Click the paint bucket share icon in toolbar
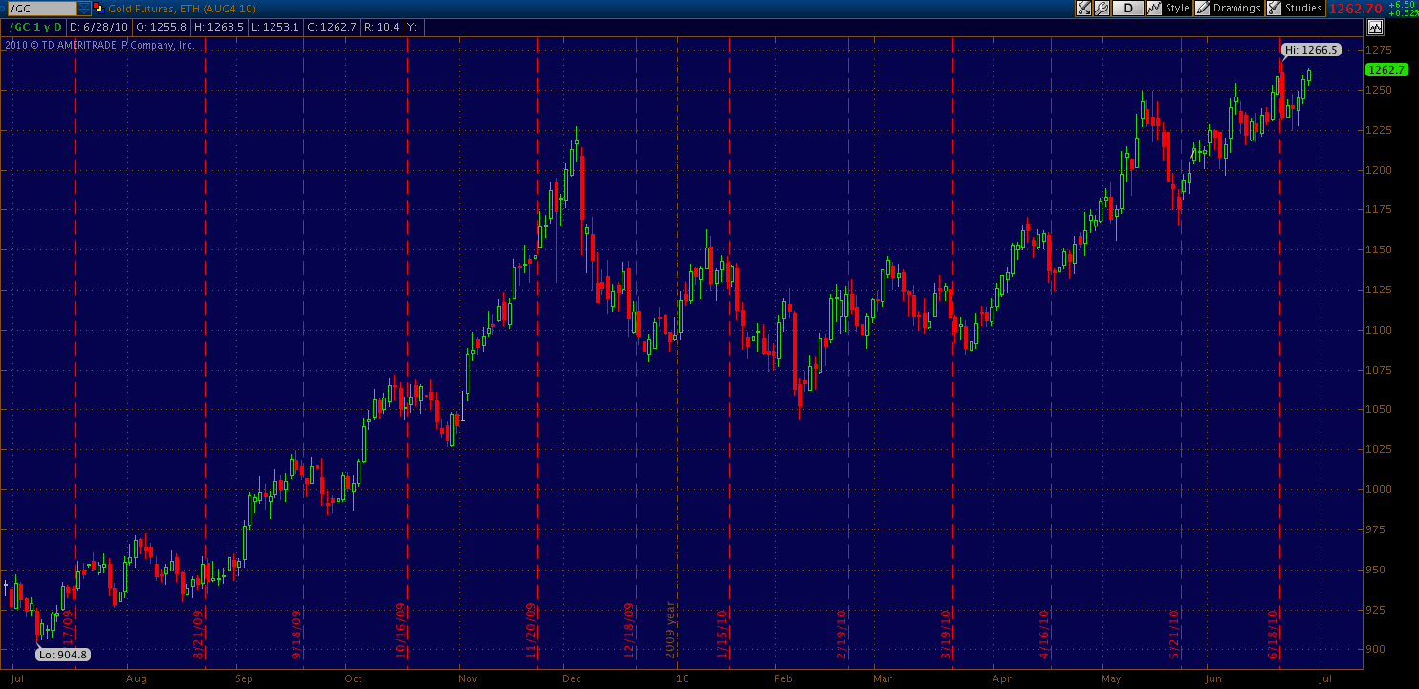This screenshot has height=689, width=1419. (x=1083, y=8)
